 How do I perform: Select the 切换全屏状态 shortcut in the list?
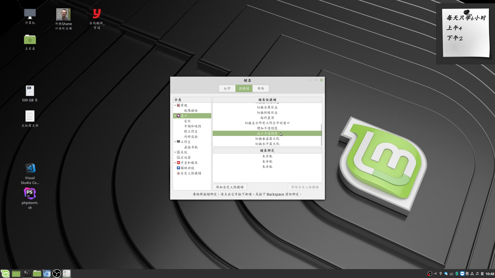tap(267, 107)
